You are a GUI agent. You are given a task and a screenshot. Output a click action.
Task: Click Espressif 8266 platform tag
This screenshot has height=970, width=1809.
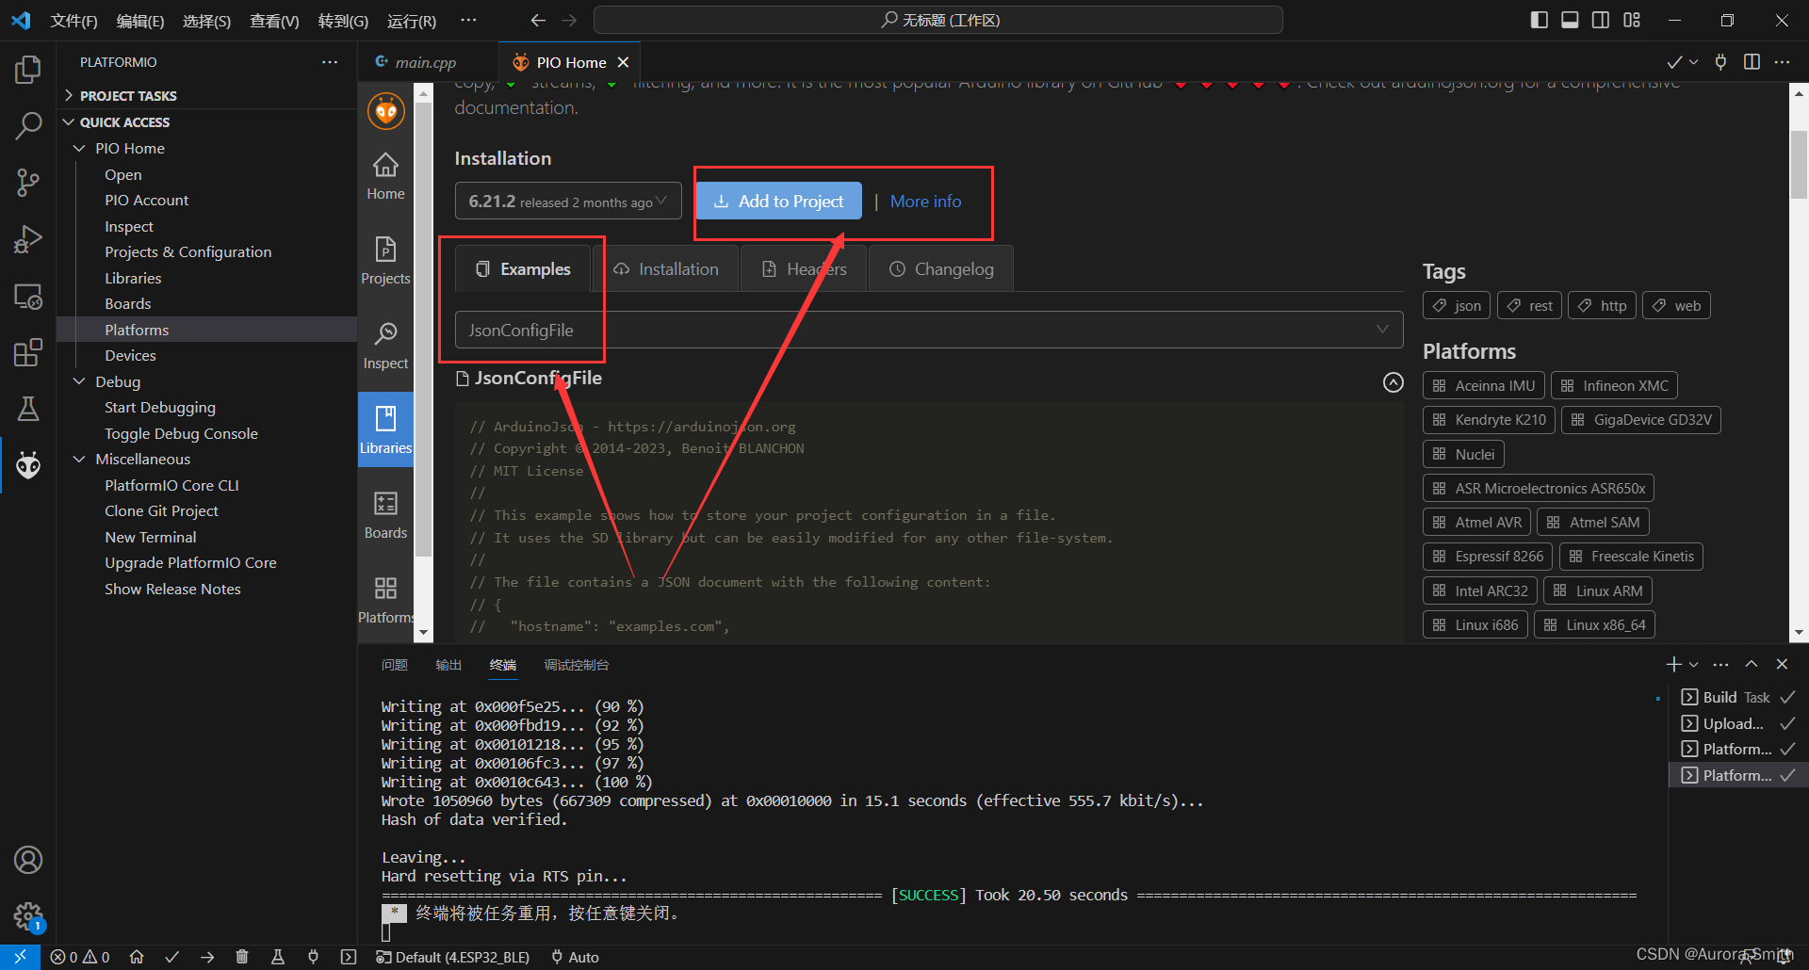point(1489,557)
